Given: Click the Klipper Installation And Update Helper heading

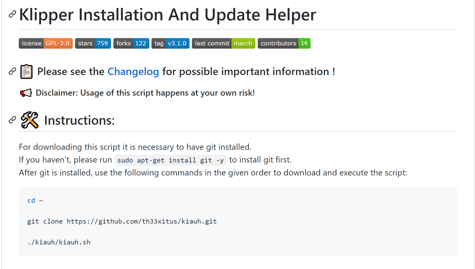Looking at the screenshot, I should (168, 15).
